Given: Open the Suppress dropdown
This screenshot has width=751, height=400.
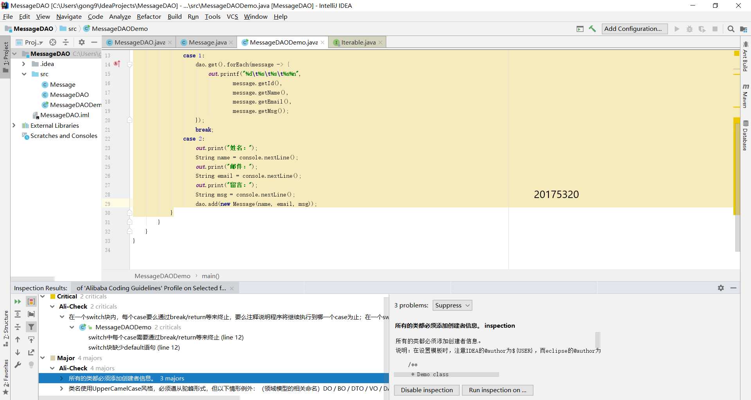Looking at the screenshot, I should coord(452,305).
